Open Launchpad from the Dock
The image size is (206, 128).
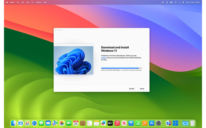(27, 123)
